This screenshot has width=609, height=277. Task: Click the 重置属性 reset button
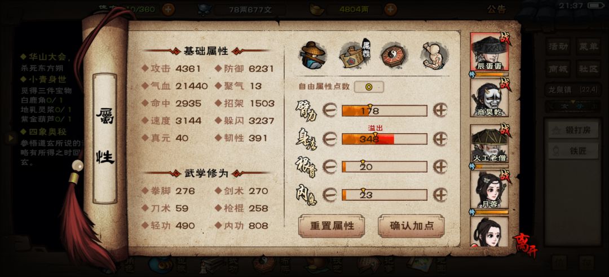click(x=332, y=226)
